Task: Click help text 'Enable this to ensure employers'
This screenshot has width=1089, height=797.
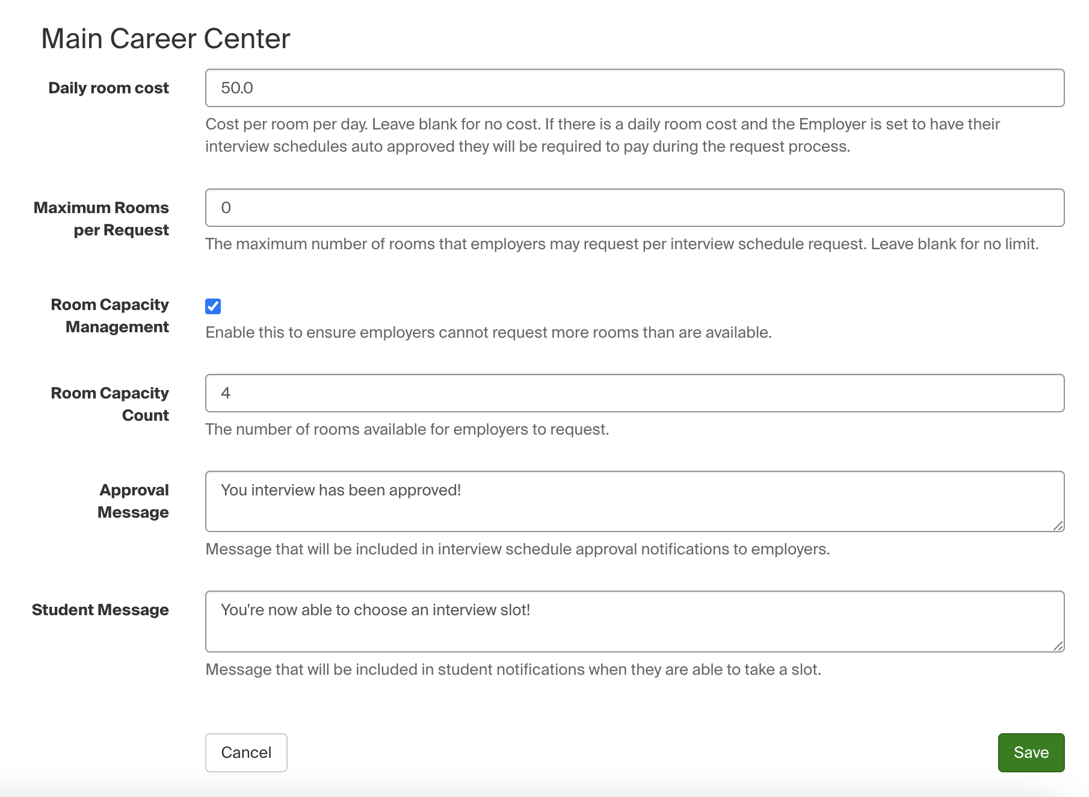Action: coord(489,332)
